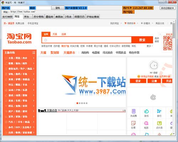Focus the 用户名 username input field
178x142 pixels.
pos(20,8)
